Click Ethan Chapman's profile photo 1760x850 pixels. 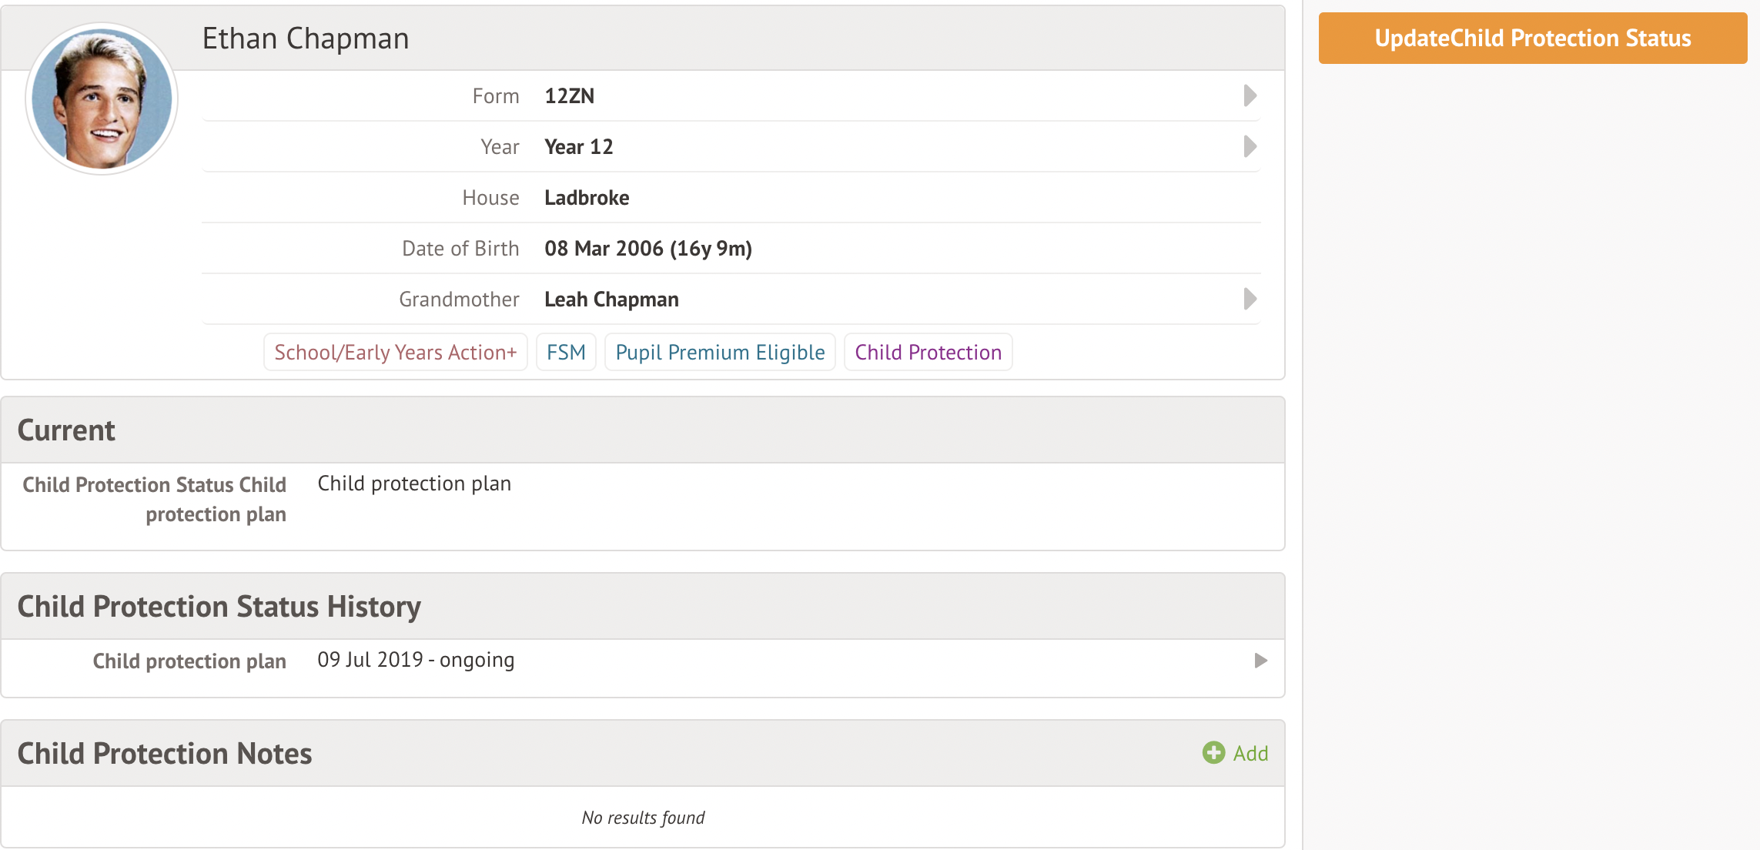click(102, 99)
